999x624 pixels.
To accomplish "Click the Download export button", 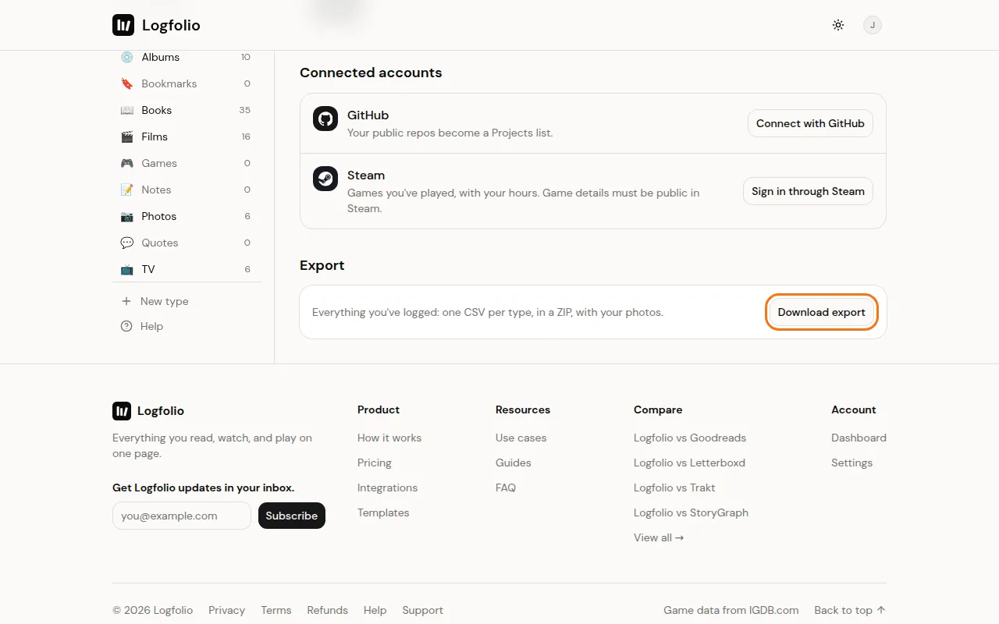I will pyautogui.click(x=822, y=312).
